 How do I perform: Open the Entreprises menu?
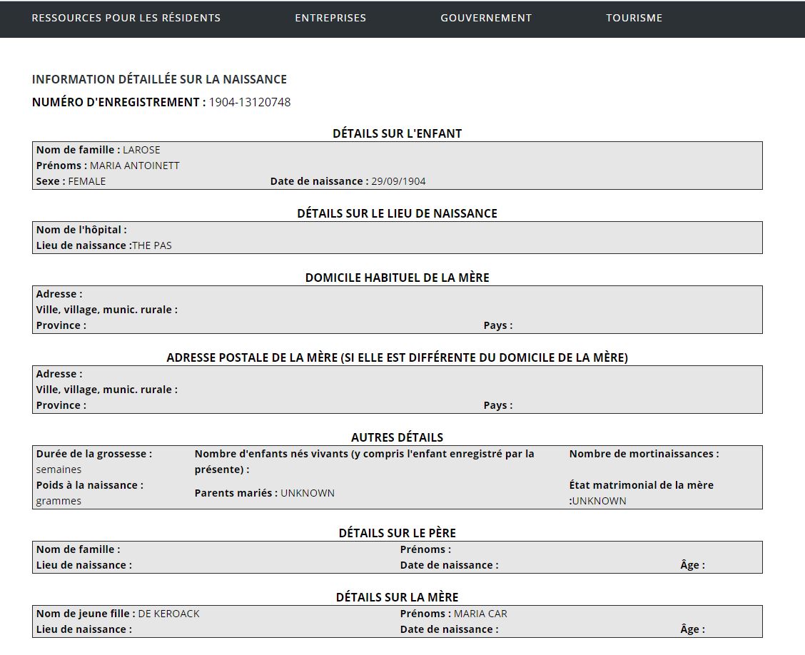(330, 18)
